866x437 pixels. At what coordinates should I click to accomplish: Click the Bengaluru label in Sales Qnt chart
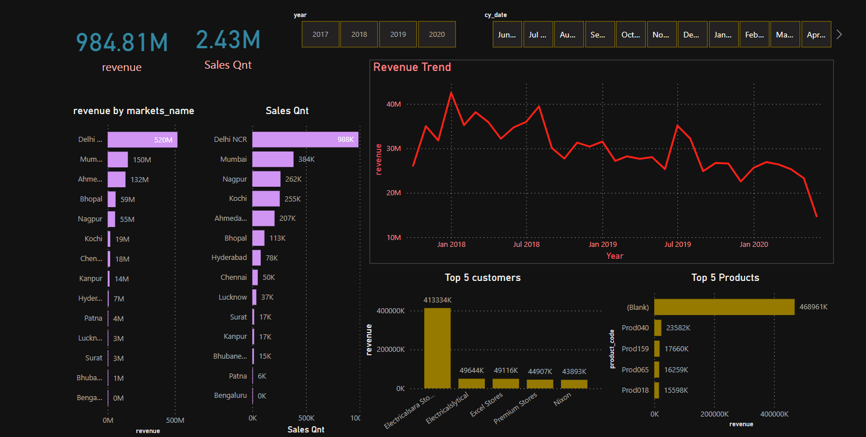231,396
